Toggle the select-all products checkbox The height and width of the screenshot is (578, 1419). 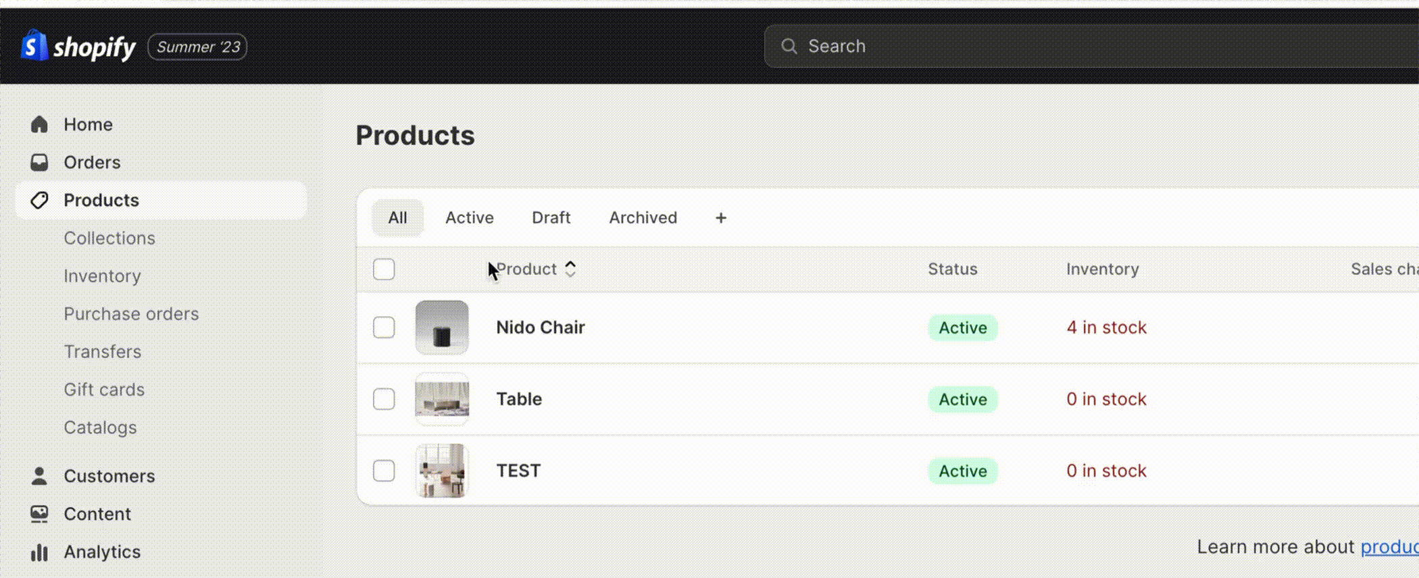(x=384, y=269)
